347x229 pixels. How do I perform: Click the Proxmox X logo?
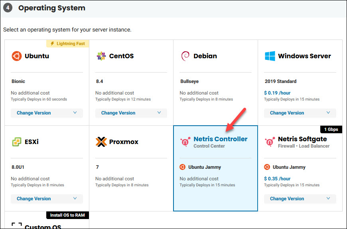click(101, 142)
